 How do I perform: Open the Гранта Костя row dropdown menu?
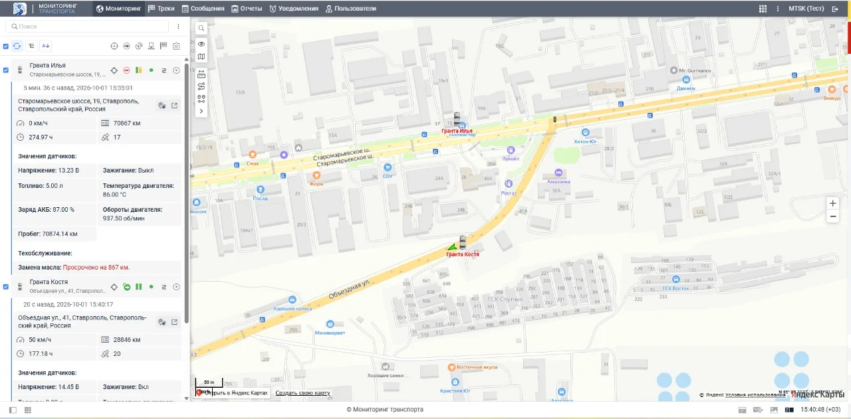coord(176,287)
